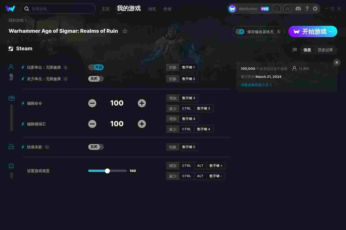Click the game title Warhammer Age of Sigmar
Image resolution: width=346 pixels, height=230 pixels.
point(63,31)
